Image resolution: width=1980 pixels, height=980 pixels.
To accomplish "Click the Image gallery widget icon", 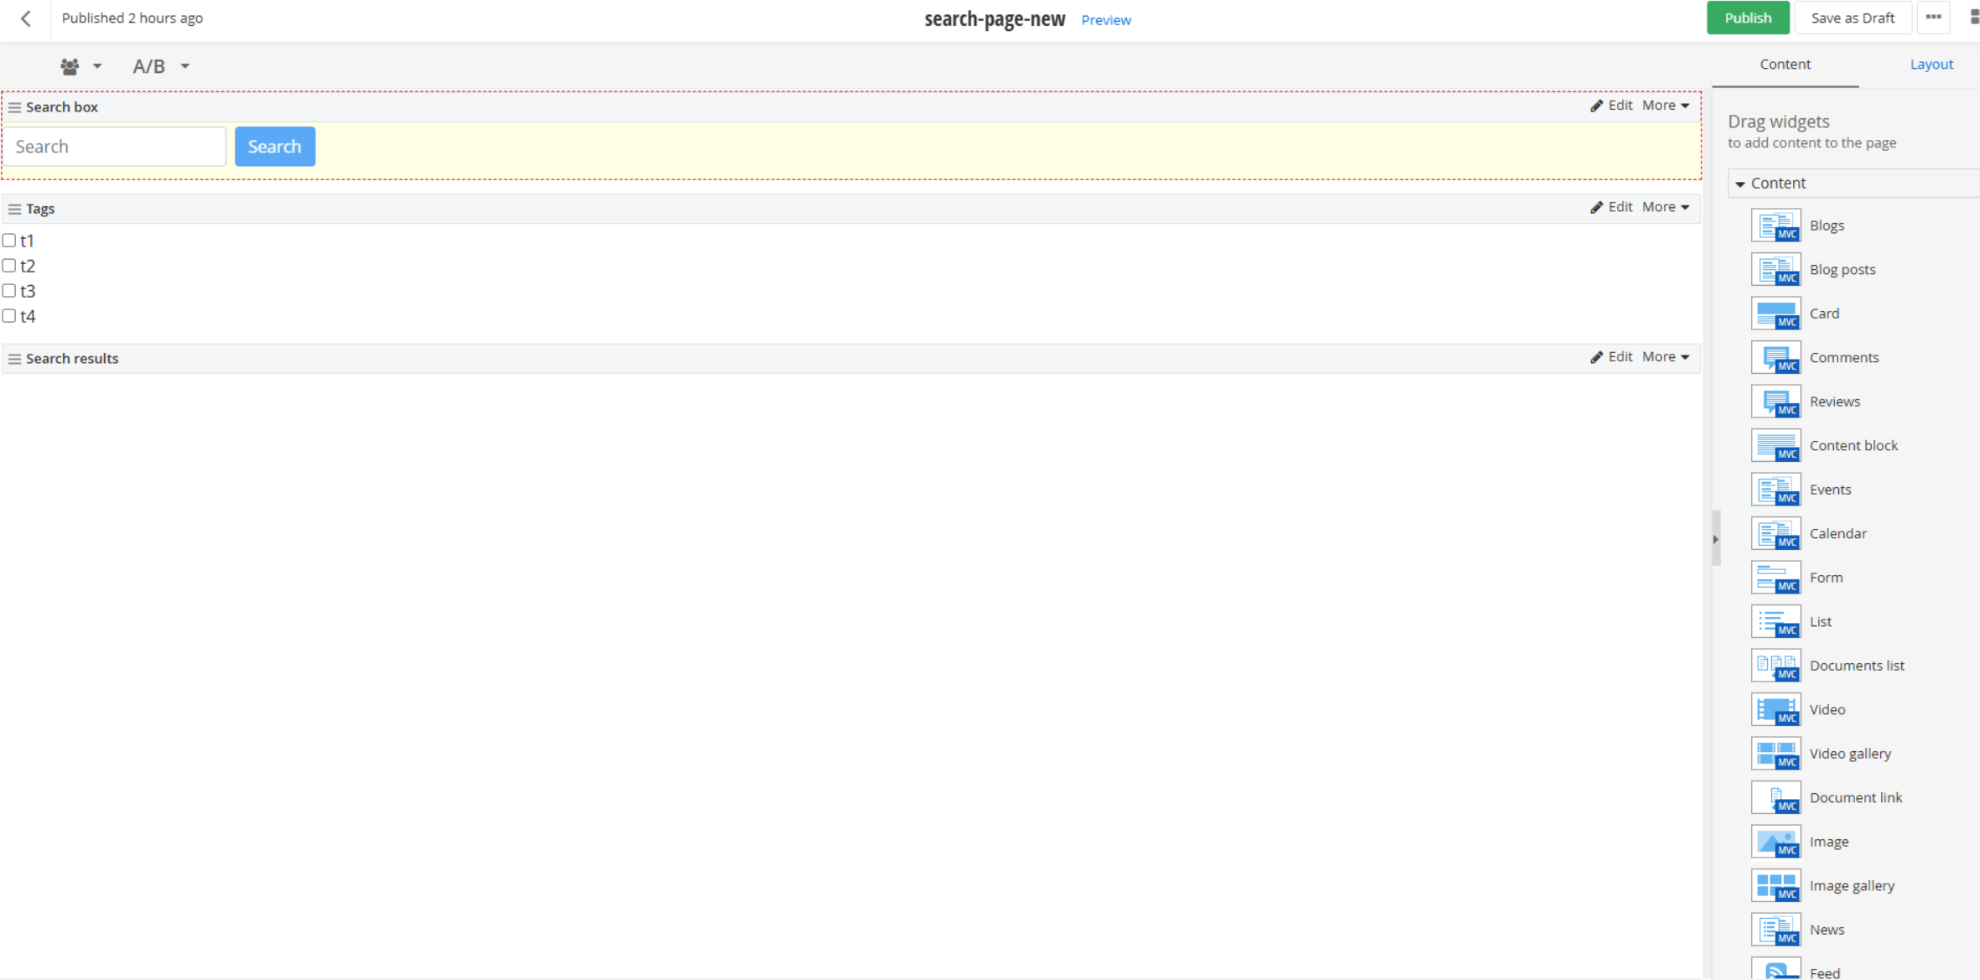I will (1775, 886).
